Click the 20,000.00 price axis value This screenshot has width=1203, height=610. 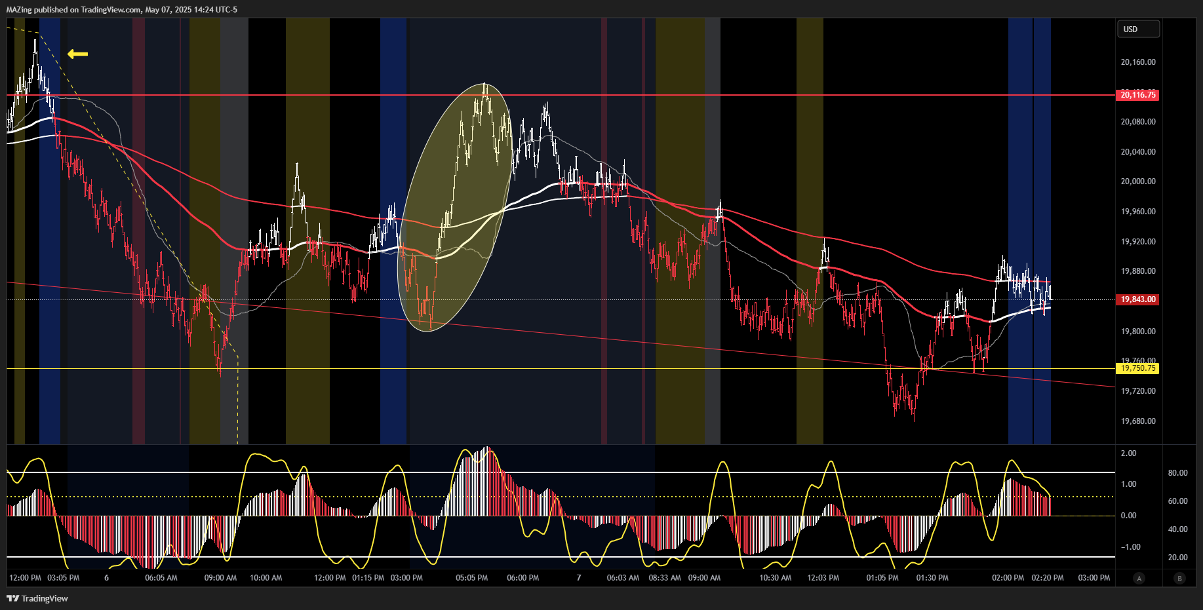point(1138,181)
